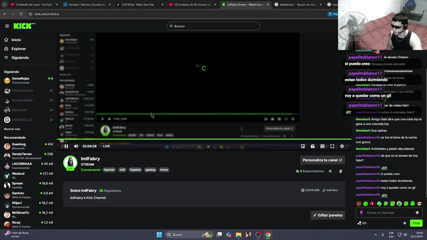The width and height of the screenshot is (427, 240).
Task: Share the channel via share icon
Action: click(330, 171)
